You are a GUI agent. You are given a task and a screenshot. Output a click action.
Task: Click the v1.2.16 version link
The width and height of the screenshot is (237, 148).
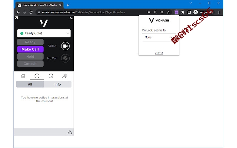159,53
